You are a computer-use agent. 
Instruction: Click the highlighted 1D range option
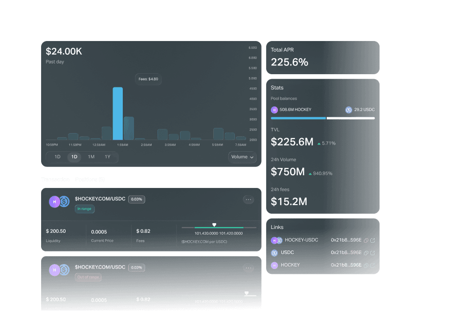point(74,157)
